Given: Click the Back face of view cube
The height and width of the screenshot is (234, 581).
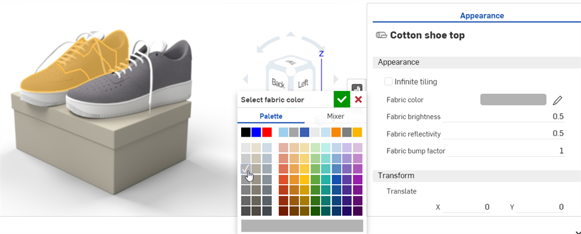Looking at the screenshot, I should pyautogui.click(x=278, y=83).
